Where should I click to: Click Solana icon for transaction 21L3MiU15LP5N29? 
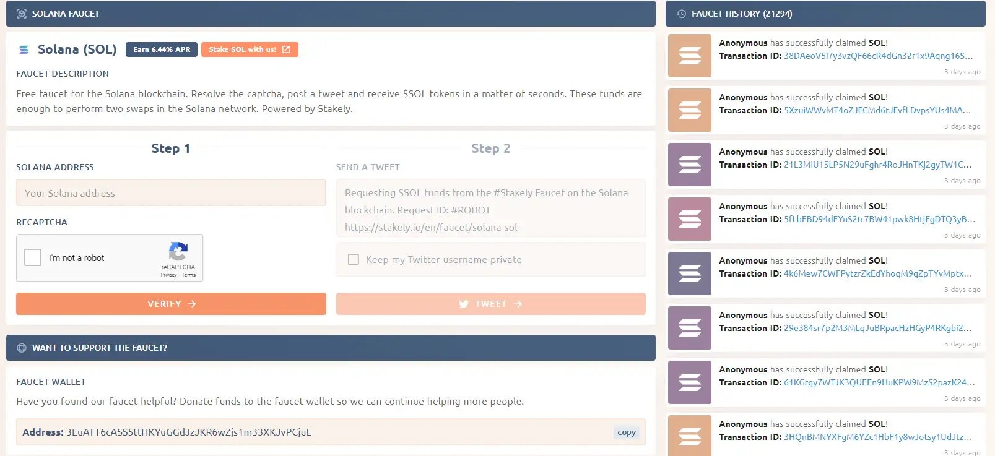click(x=690, y=165)
